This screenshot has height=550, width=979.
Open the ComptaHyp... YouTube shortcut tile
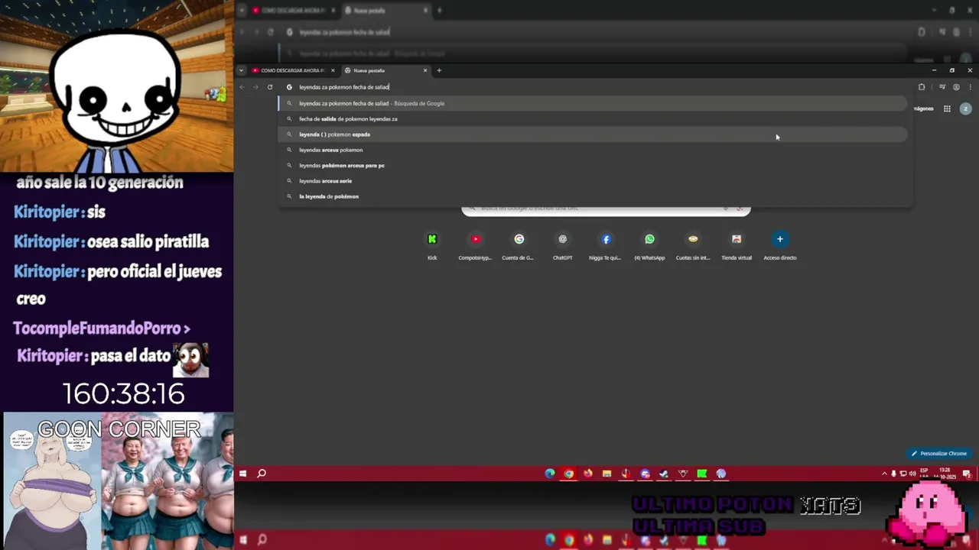coord(475,245)
